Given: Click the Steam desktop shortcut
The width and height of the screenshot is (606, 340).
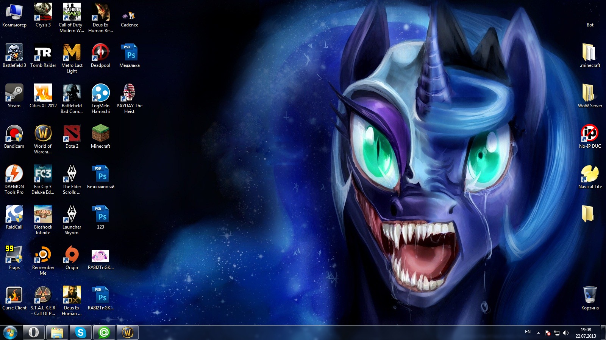Looking at the screenshot, I should click(x=14, y=97).
